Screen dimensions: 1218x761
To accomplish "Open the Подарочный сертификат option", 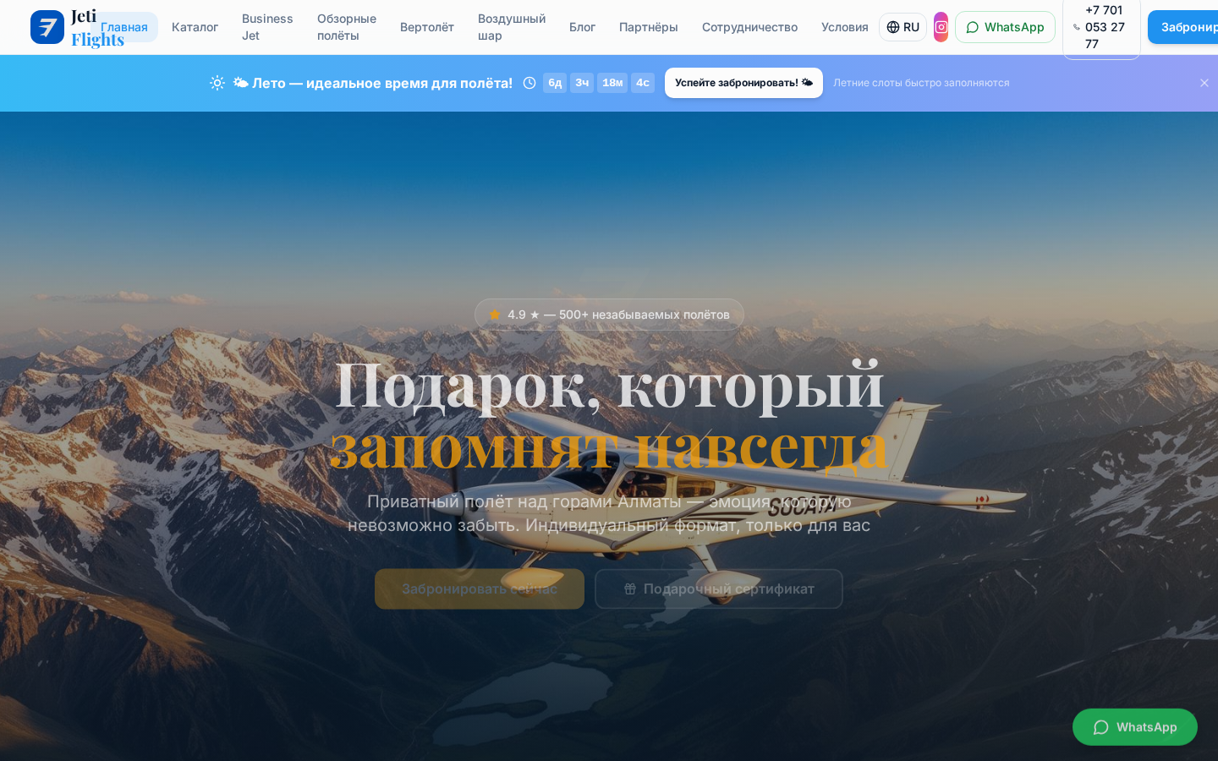I will click(719, 589).
